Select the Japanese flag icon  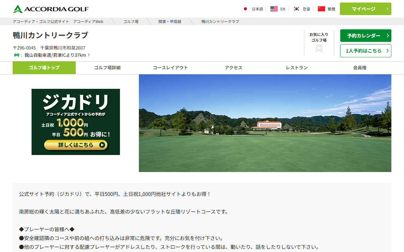pos(245,9)
